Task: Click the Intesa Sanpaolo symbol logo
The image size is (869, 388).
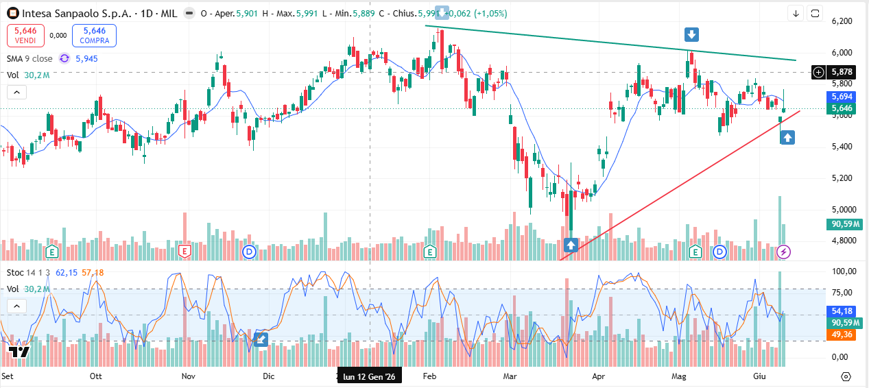Action: pos(13,13)
